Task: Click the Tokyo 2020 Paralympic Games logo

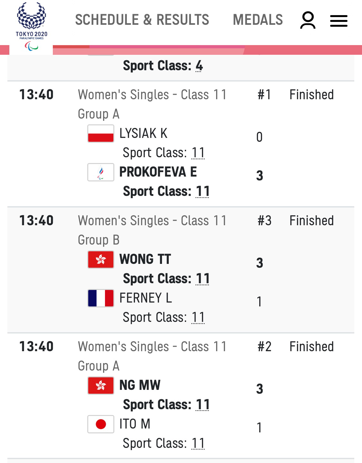Action: [x=31, y=26]
